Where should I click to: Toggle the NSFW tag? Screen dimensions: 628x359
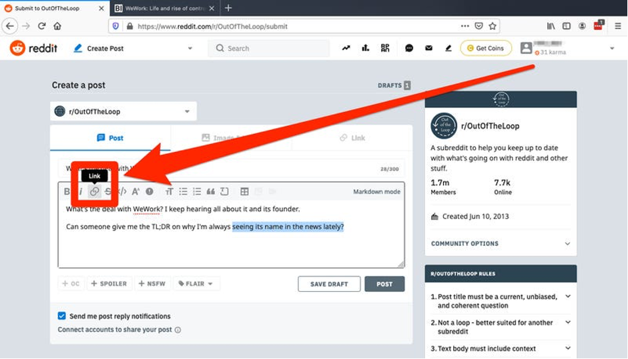coord(151,284)
